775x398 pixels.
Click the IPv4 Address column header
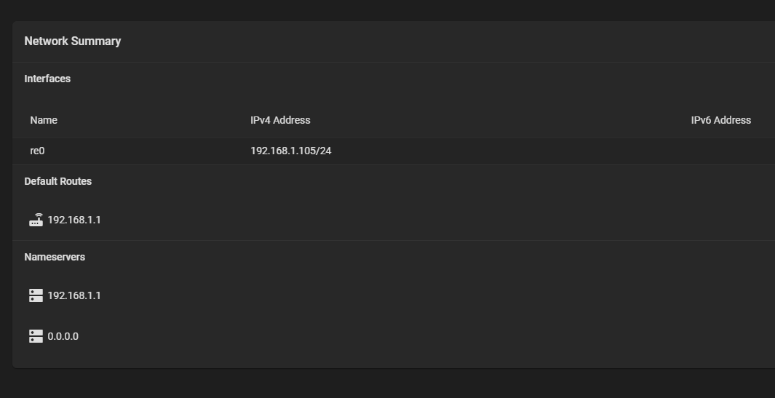280,120
